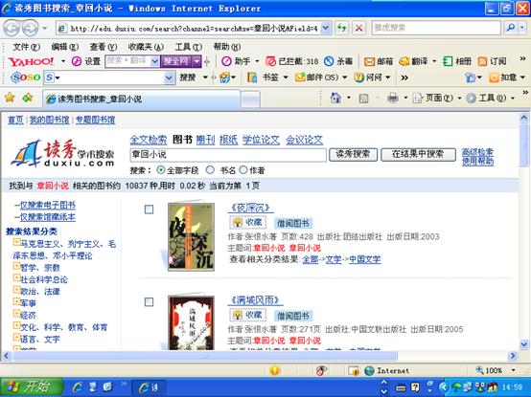Open the address bar dropdown arrow

pyautogui.click(x=325, y=28)
